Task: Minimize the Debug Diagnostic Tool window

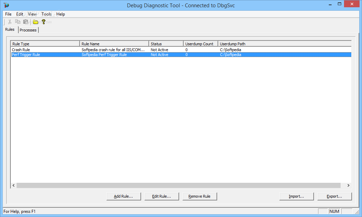Action: [x=330, y=4]
